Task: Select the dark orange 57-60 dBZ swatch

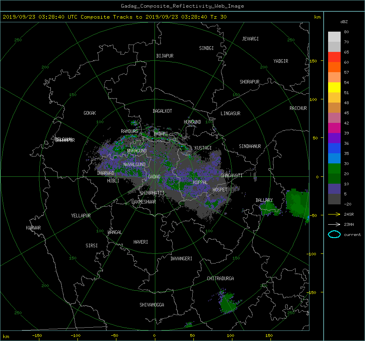Action: tap(334, 67)
